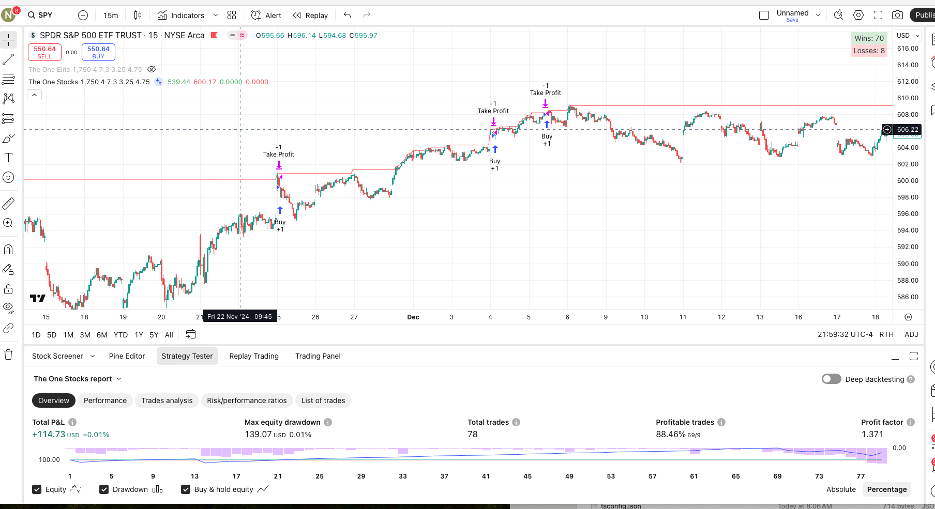
Task: Open the USD currency dropdown
Action: [908, 35]
